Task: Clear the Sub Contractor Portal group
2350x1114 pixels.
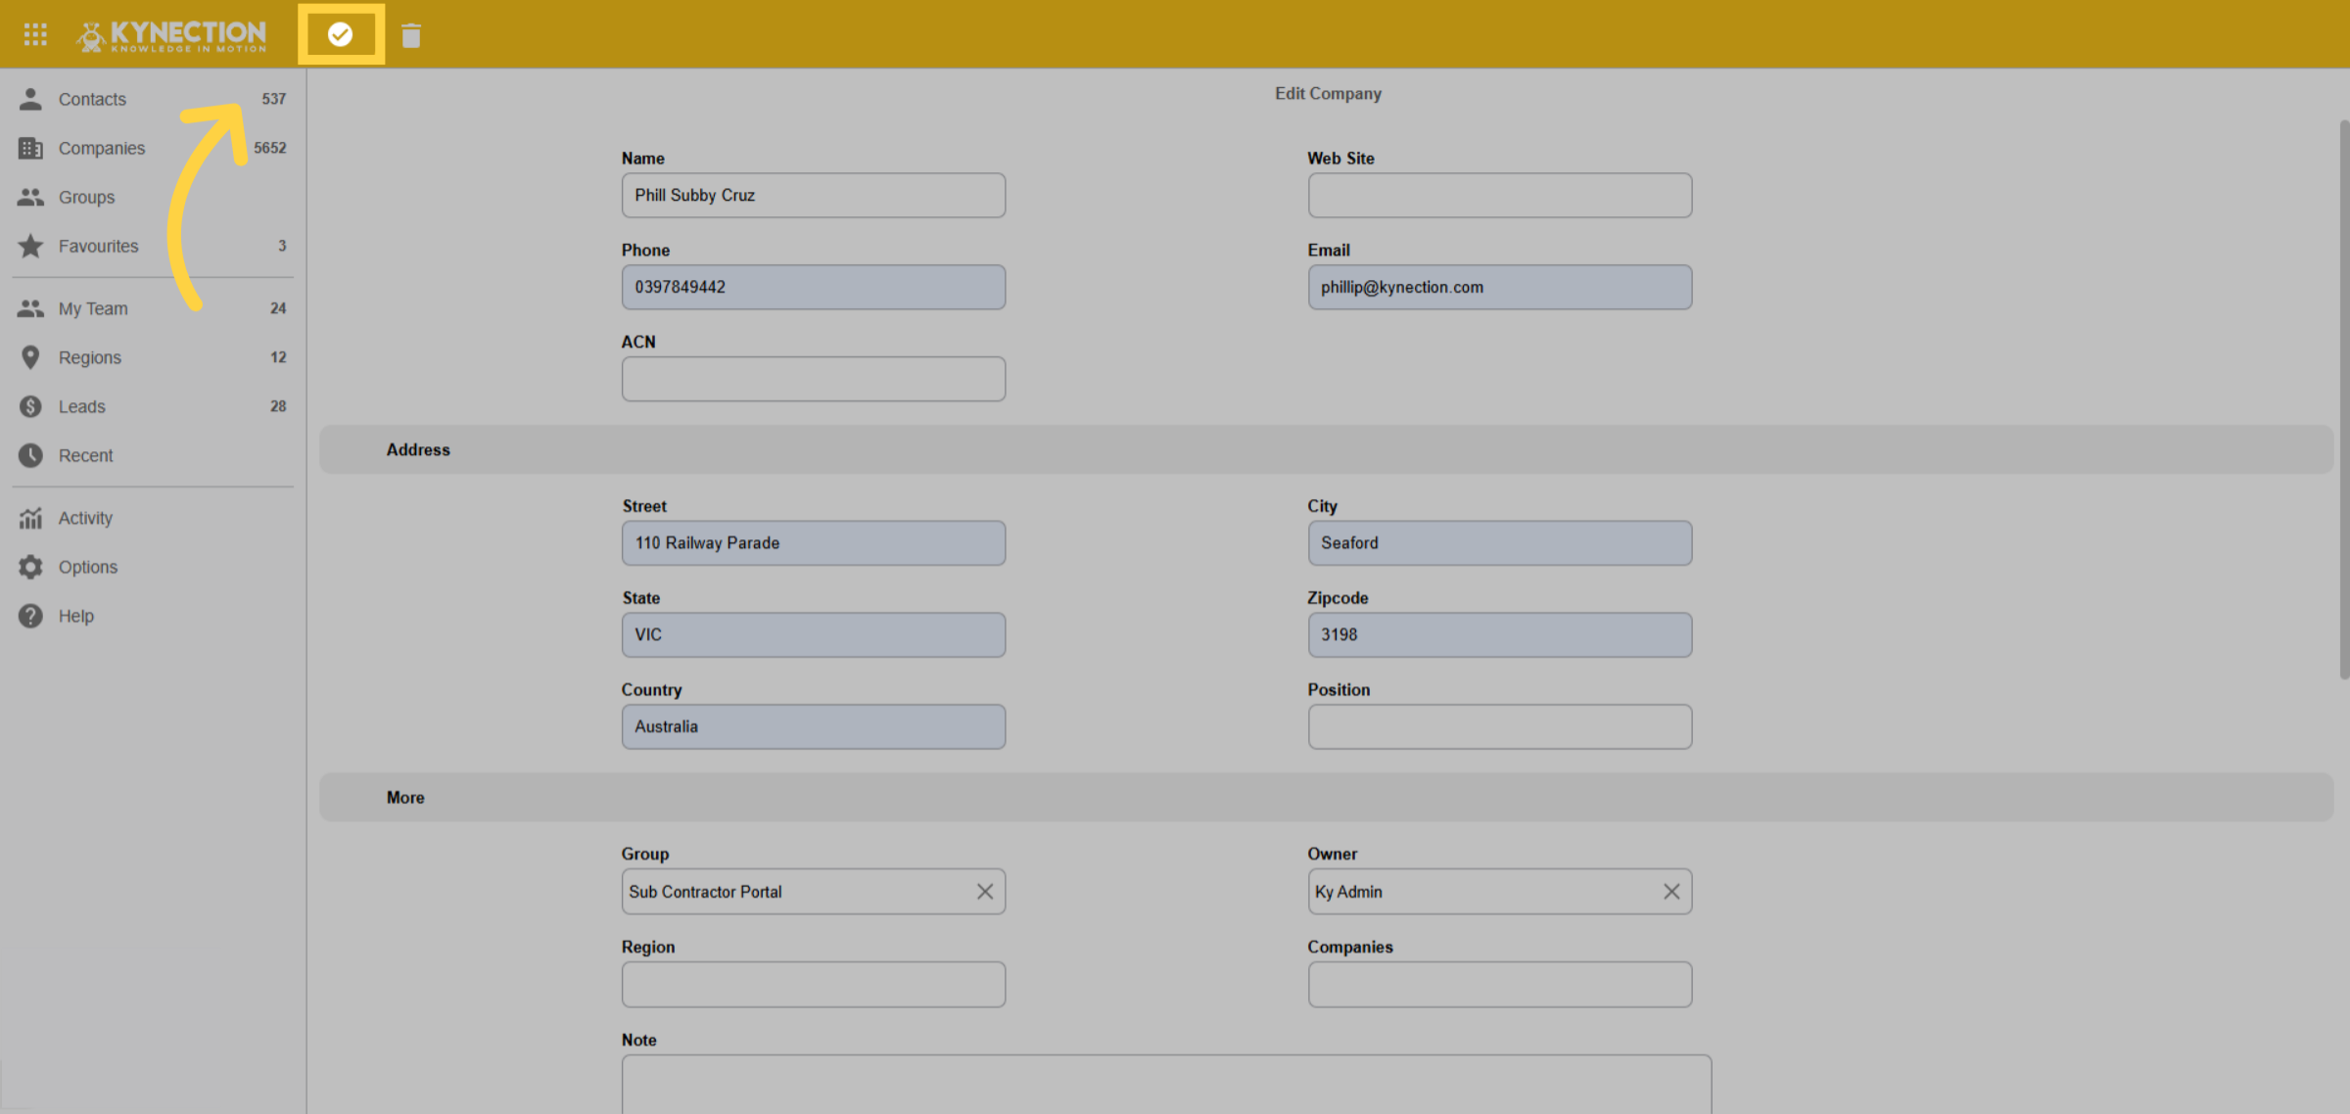Action: pos(985,892)
